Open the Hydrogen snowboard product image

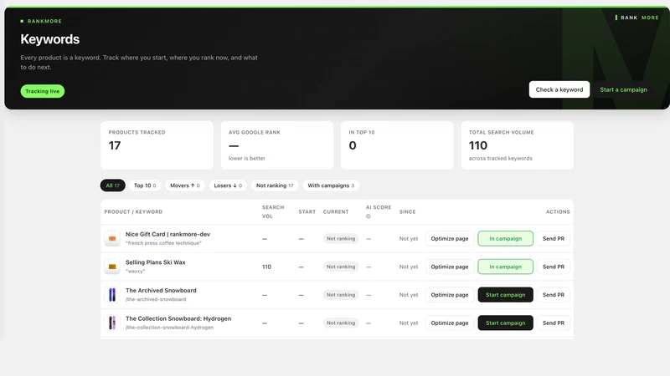[112, 323]
